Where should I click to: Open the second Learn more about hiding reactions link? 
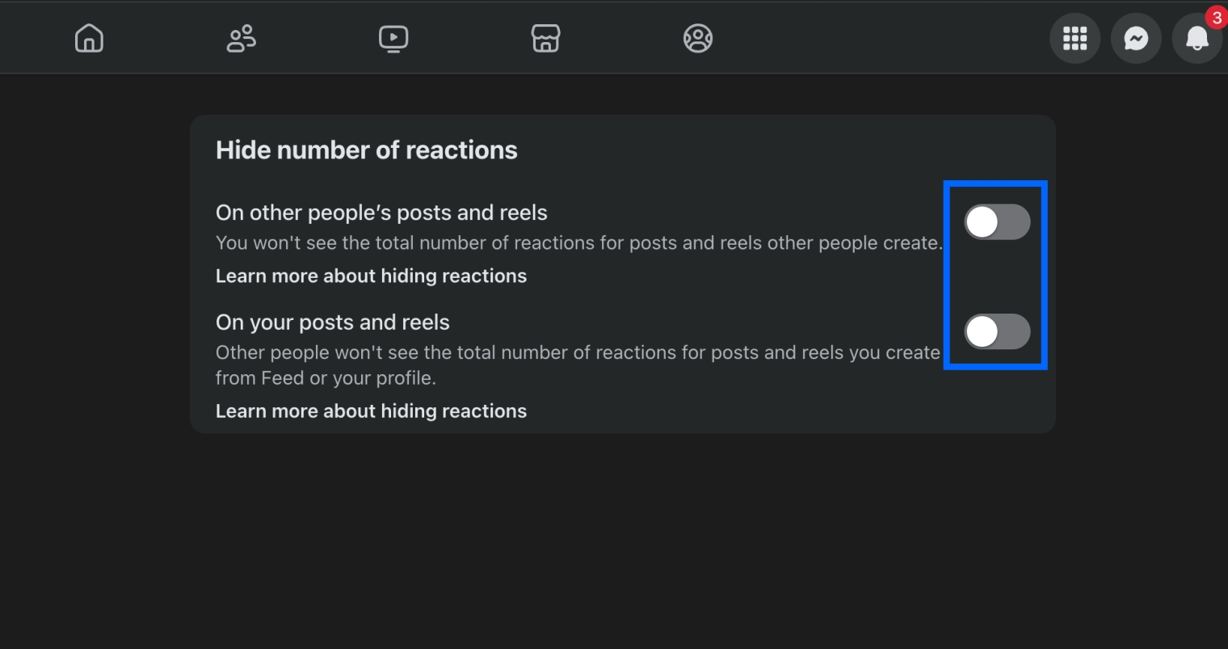point(371,411)
